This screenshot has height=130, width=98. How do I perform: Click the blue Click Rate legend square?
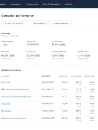coord(85,76)
